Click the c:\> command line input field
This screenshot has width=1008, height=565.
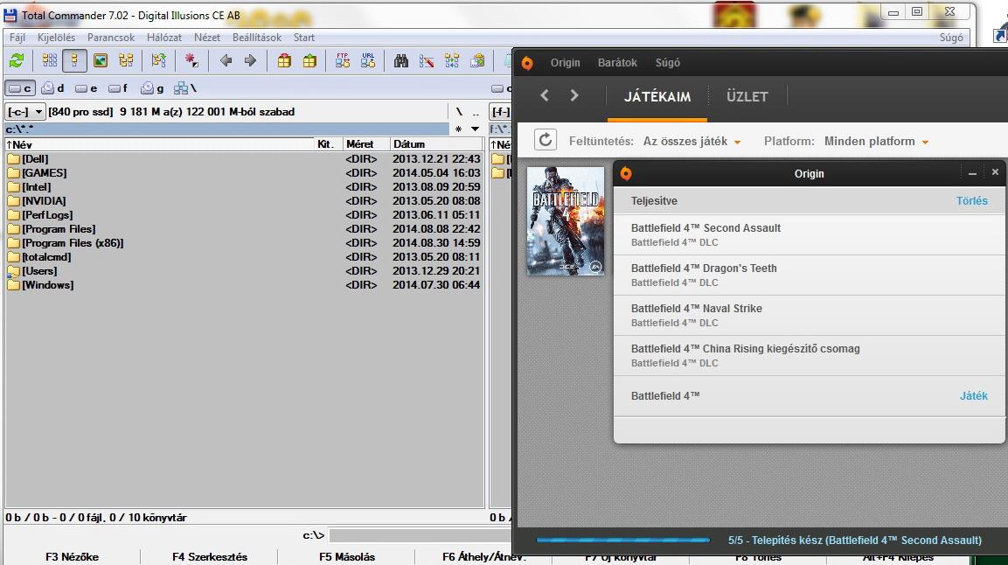click(x=421, y=534)
